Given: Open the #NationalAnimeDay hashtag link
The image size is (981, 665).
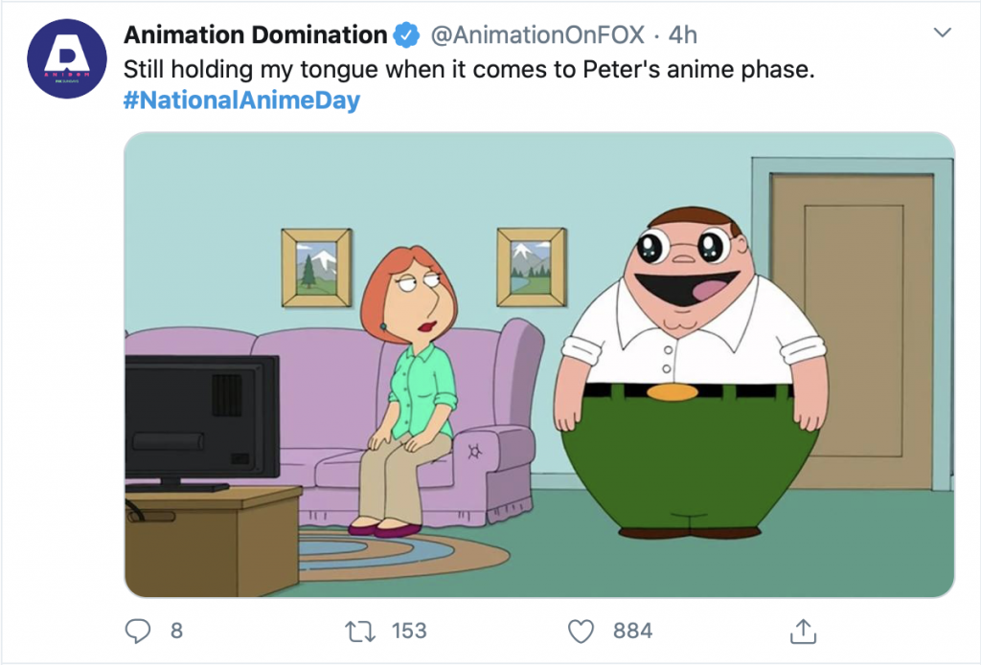Looking at the screenshot, I should tap(242, 100).
